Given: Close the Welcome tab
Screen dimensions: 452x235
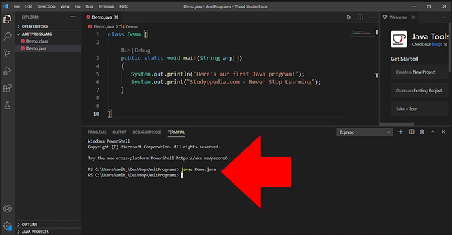Looking at the screenshot, I should (413, 17).
